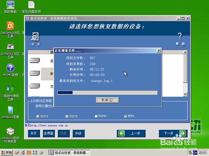The height and width of the screenshot is (156, 209).
Task: Open the My Computer desktop icon
Action: tap(10, 7)
